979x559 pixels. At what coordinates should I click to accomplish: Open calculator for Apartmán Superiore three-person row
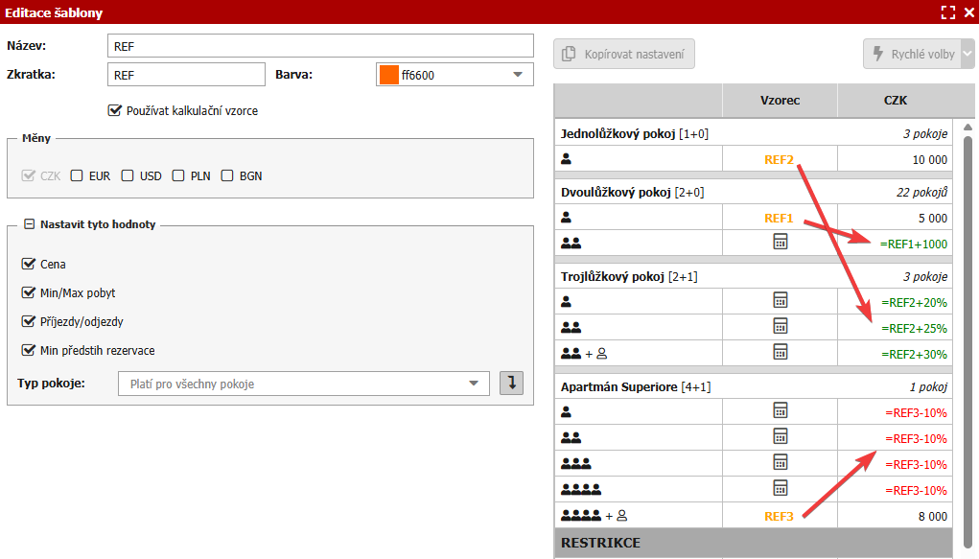pyautogui.click(x=780, y=463)
